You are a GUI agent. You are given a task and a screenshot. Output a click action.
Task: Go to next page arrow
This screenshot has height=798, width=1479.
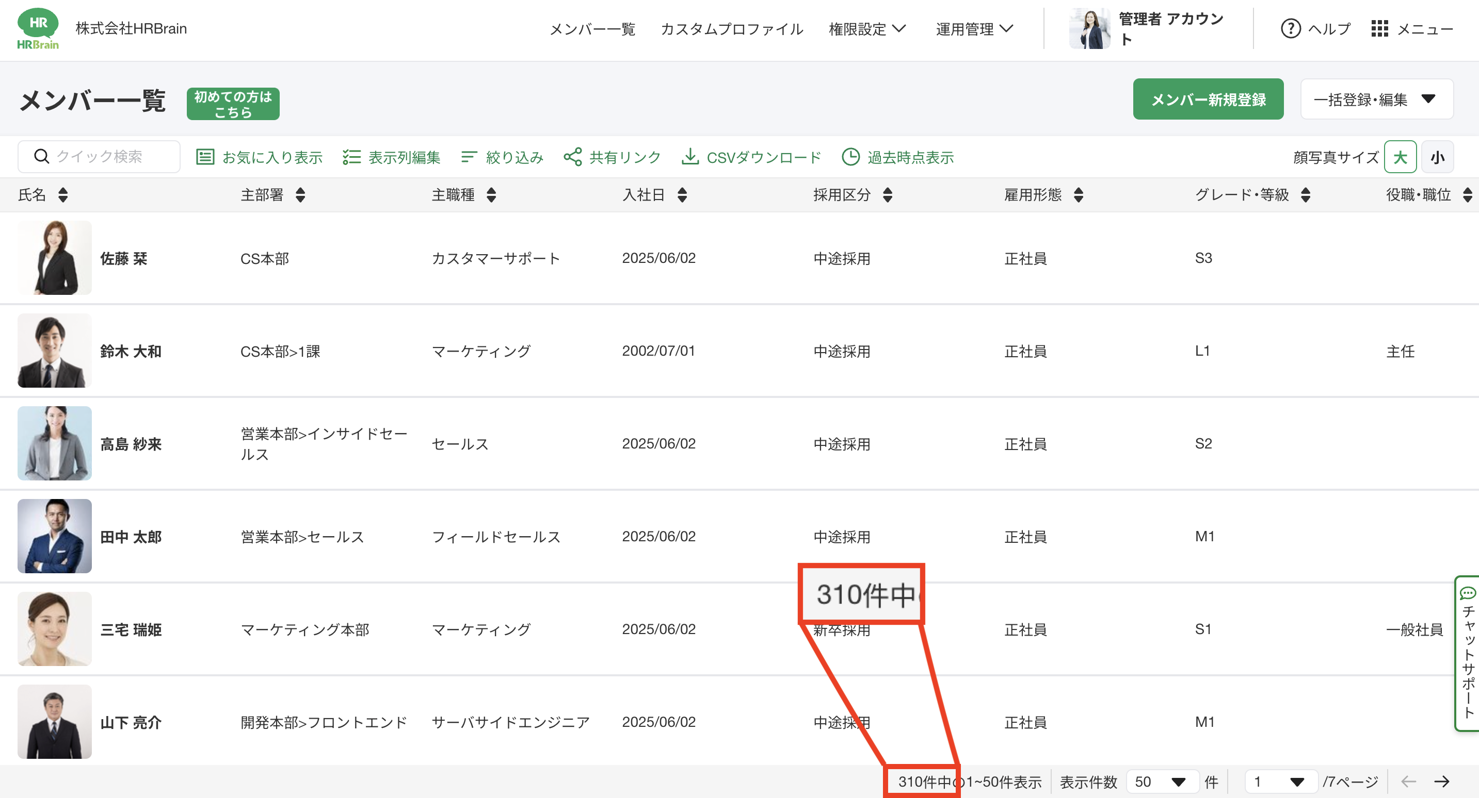click(x=1442, y=782)
